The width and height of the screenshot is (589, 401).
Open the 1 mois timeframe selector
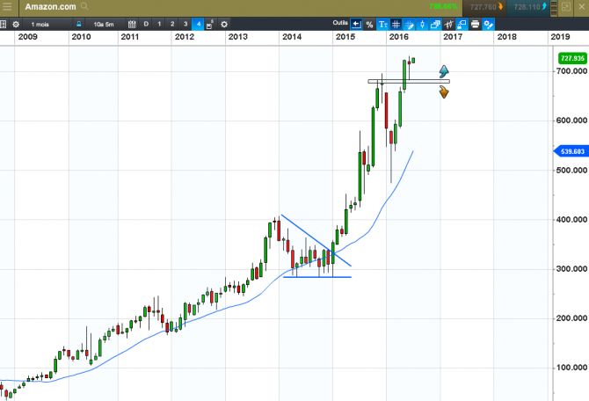tap(40, 25)
